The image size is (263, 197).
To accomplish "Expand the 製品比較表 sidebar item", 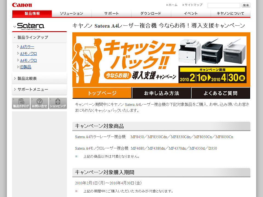I will [x=27, y=79].
